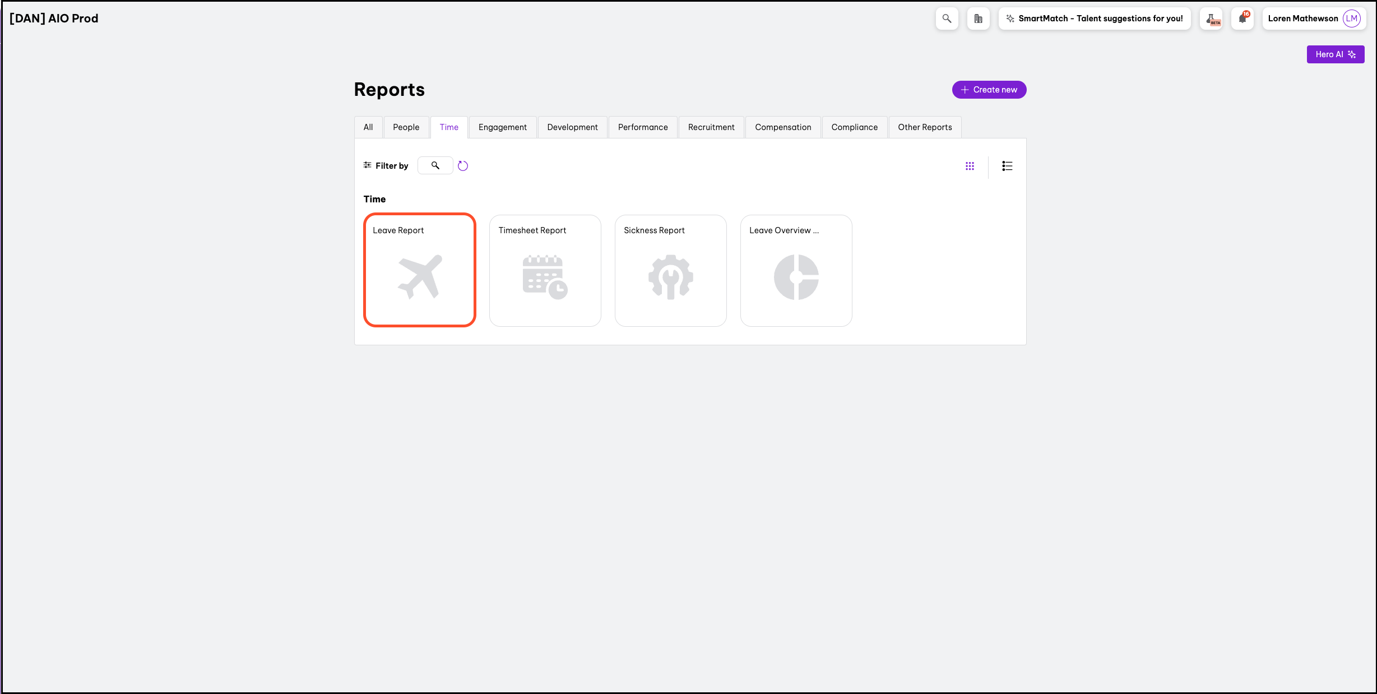
Task: Click the global search magnifier icon
Action: (947, 18)
